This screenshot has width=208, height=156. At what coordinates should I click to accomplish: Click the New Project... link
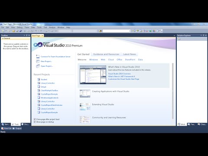pyautogui.click(x=46, y=62)
